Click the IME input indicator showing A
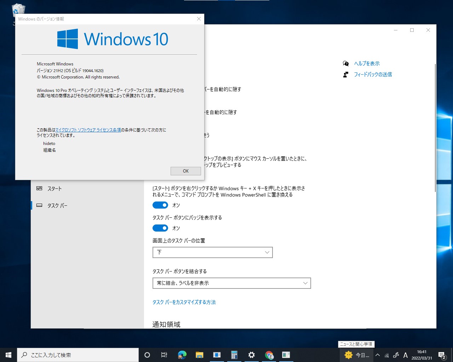453x362 pixels. (x=406, y=355)
